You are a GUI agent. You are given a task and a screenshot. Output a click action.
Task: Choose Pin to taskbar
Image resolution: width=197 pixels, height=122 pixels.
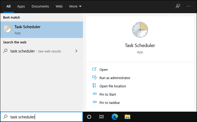(x=110, y=103)
